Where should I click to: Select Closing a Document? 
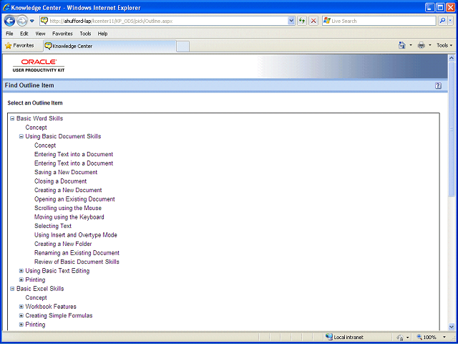pos(60,181)
